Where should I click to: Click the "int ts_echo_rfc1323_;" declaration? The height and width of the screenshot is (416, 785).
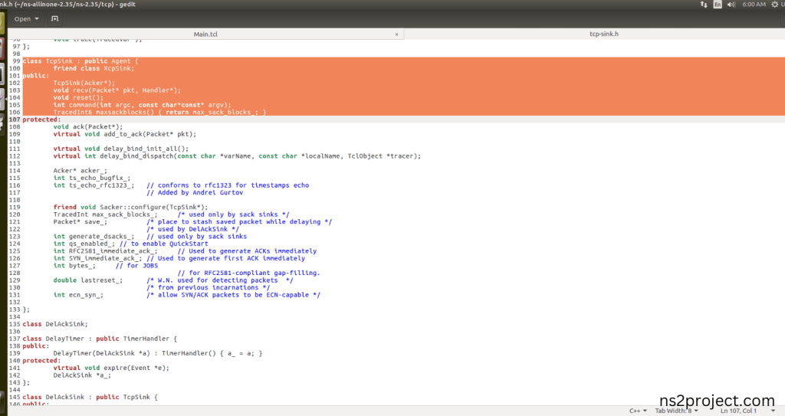click(94, 185)
